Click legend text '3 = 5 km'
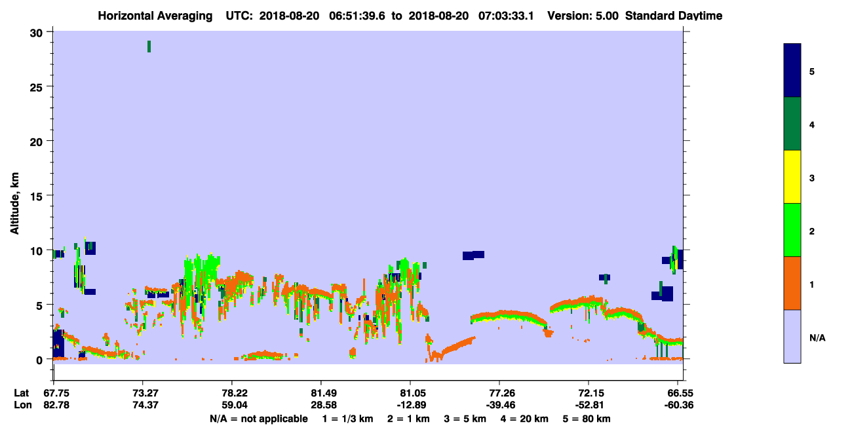852x437 pixels. click(x=465, y=419)
